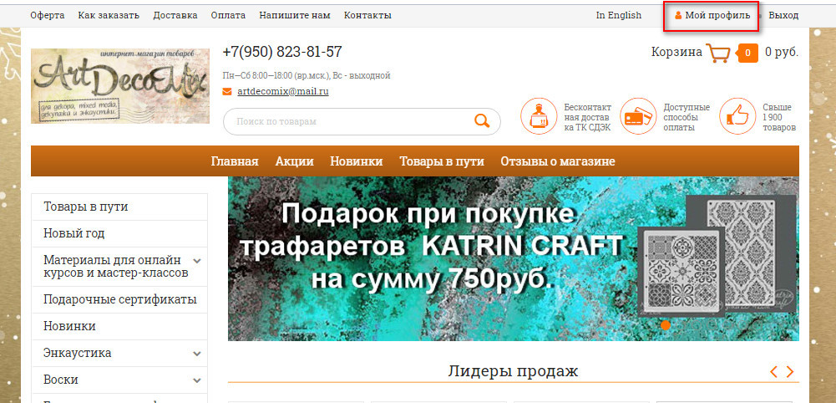This screenshot has width=836, height=403.
Task: Click the Корзина label
Action: pyautogui.click(x=676, y=52)
